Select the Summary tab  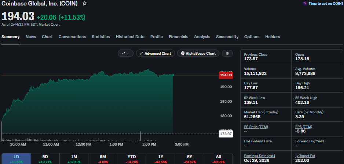(x=11, y=37)
